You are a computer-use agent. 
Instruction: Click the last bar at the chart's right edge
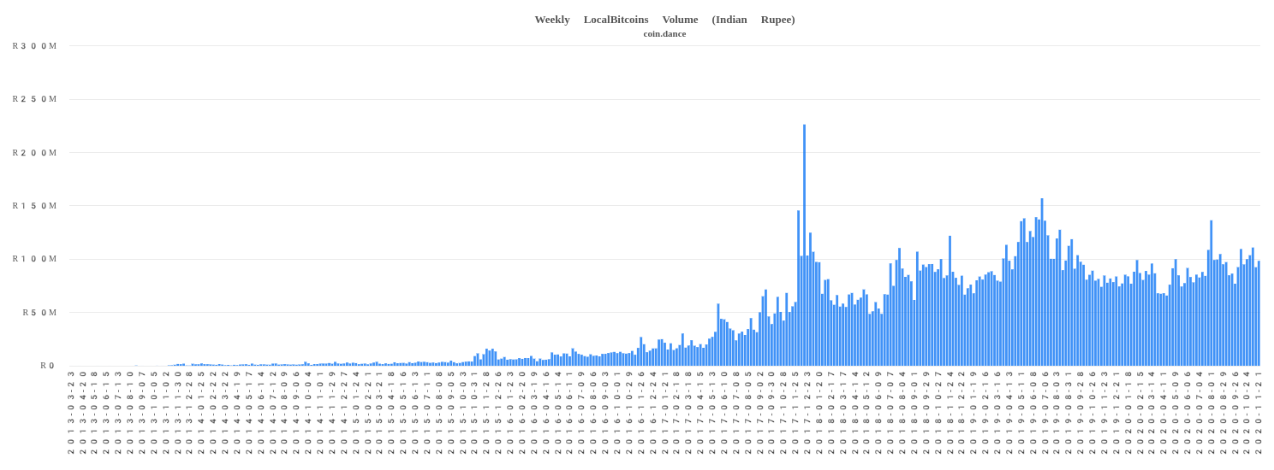[1259, 316]
